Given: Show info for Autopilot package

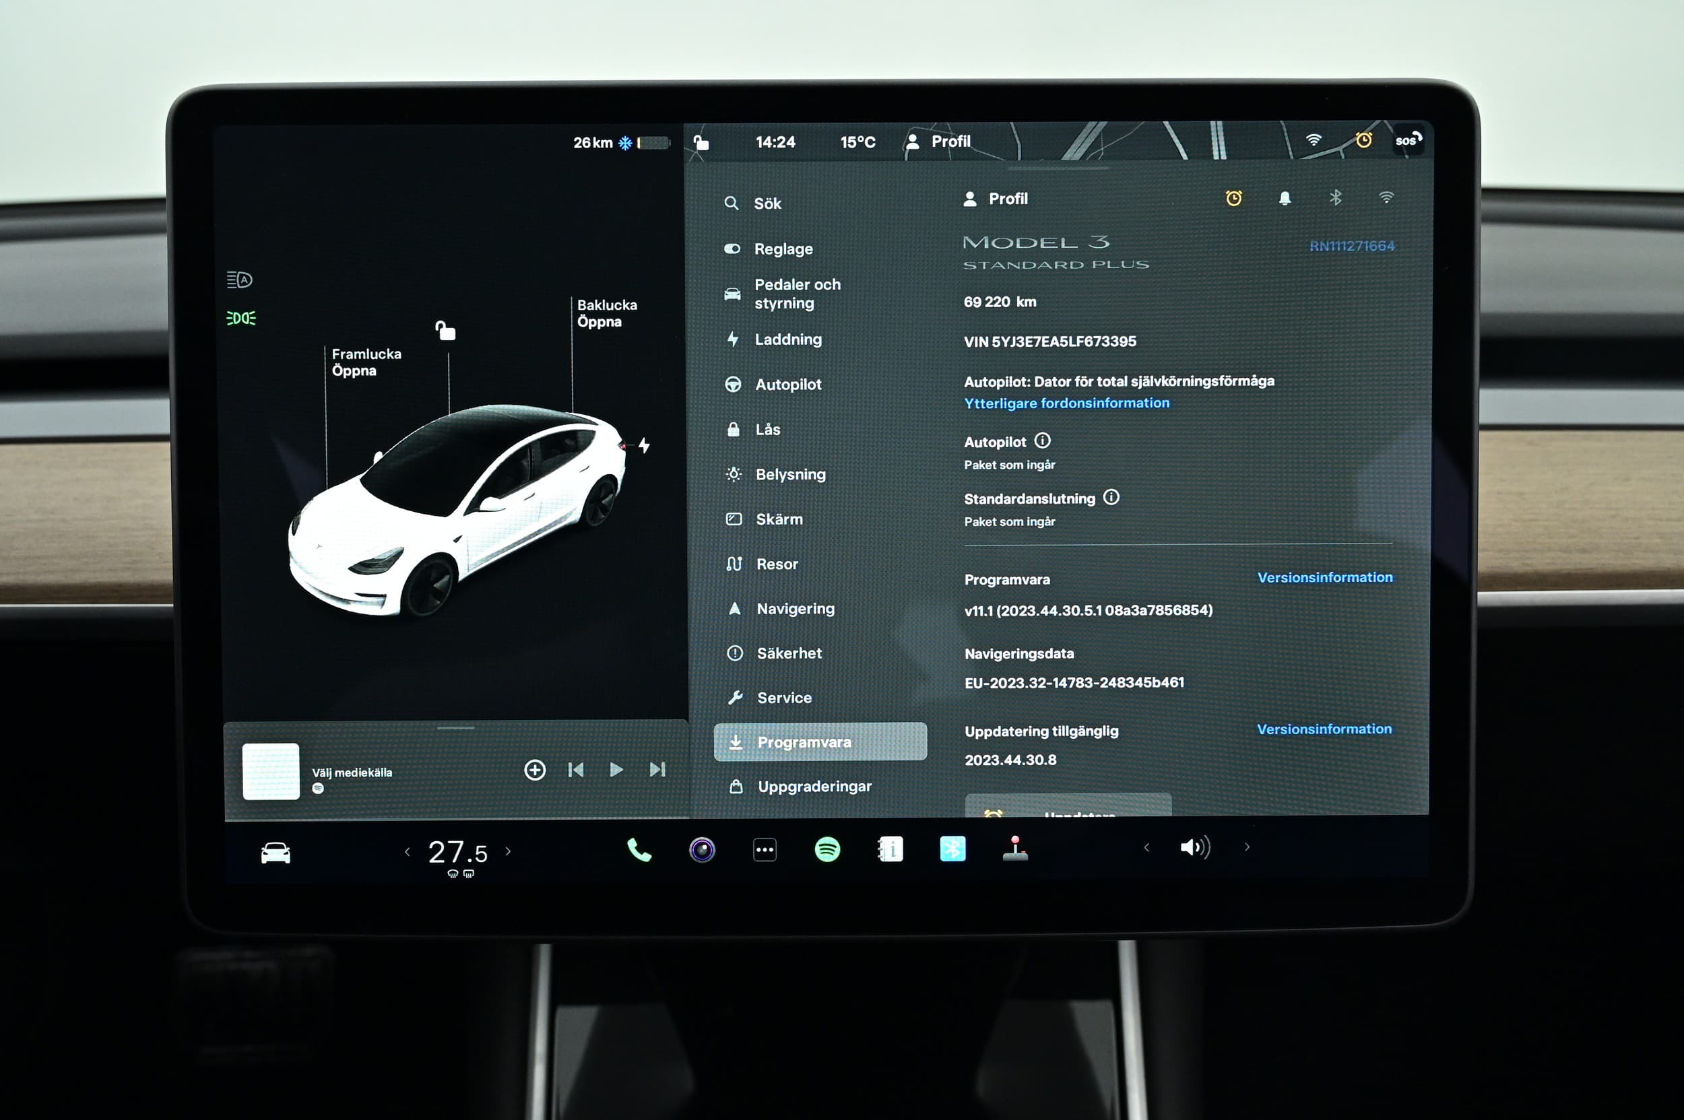Looking at the screenshot, I should coord(1043,440).
